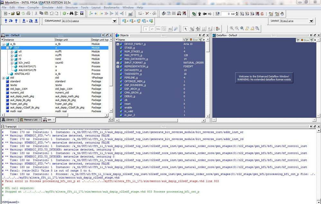This screenshot has height=204, width=321.
Task: Click the Cut scissors icon
Action: tap(36, 14)
